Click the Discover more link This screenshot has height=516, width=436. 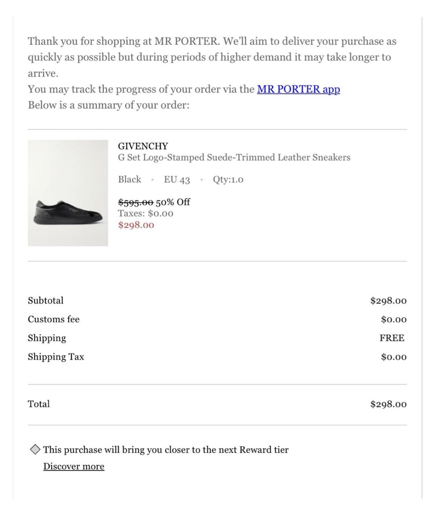(x=74, y=466)
